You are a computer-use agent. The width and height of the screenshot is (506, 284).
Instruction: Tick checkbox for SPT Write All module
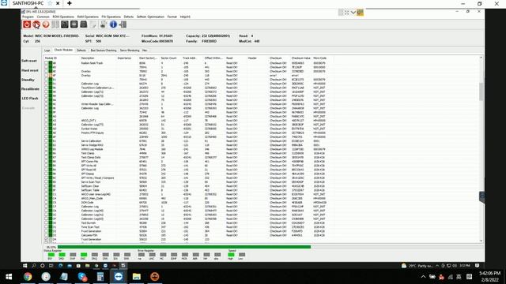(46, 166)
